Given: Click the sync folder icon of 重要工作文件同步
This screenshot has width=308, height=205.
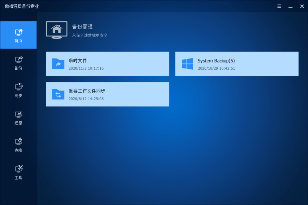Looking at the screenshot, I should (58, 94).
